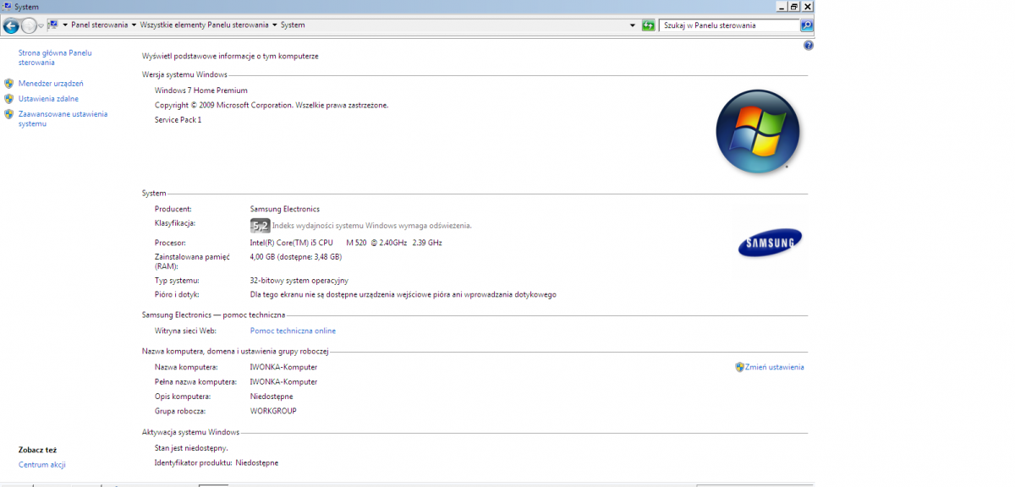Restore down the System window

coord(793,6)
